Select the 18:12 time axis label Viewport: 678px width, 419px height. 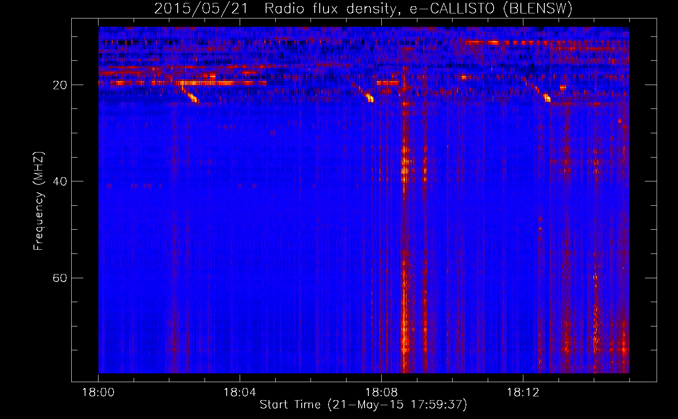click(523, 393)
